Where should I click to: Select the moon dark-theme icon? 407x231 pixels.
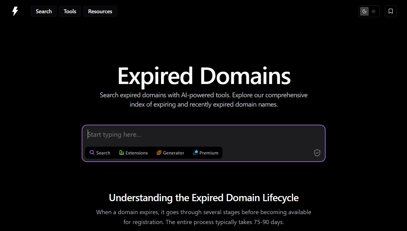pyautogui.click(x=364, y=11)
